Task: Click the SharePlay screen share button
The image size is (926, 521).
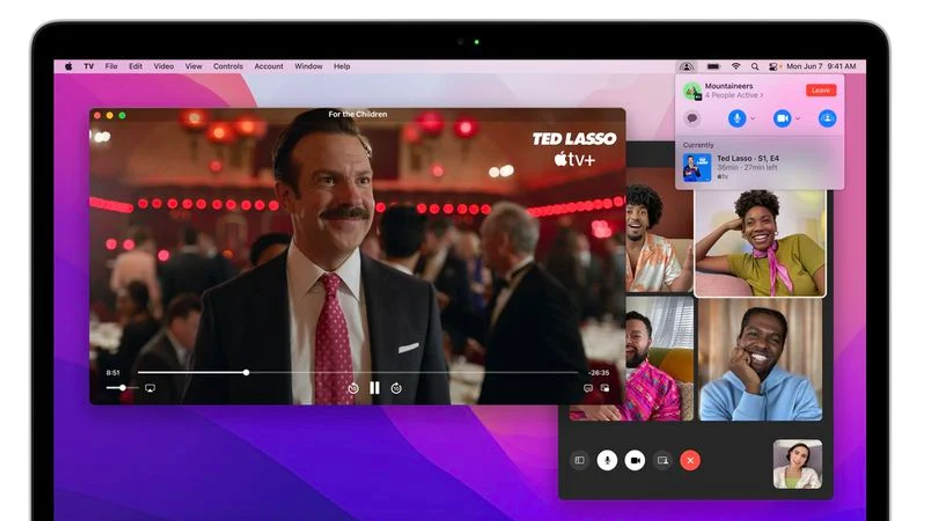Action: (x=827, y=119)
